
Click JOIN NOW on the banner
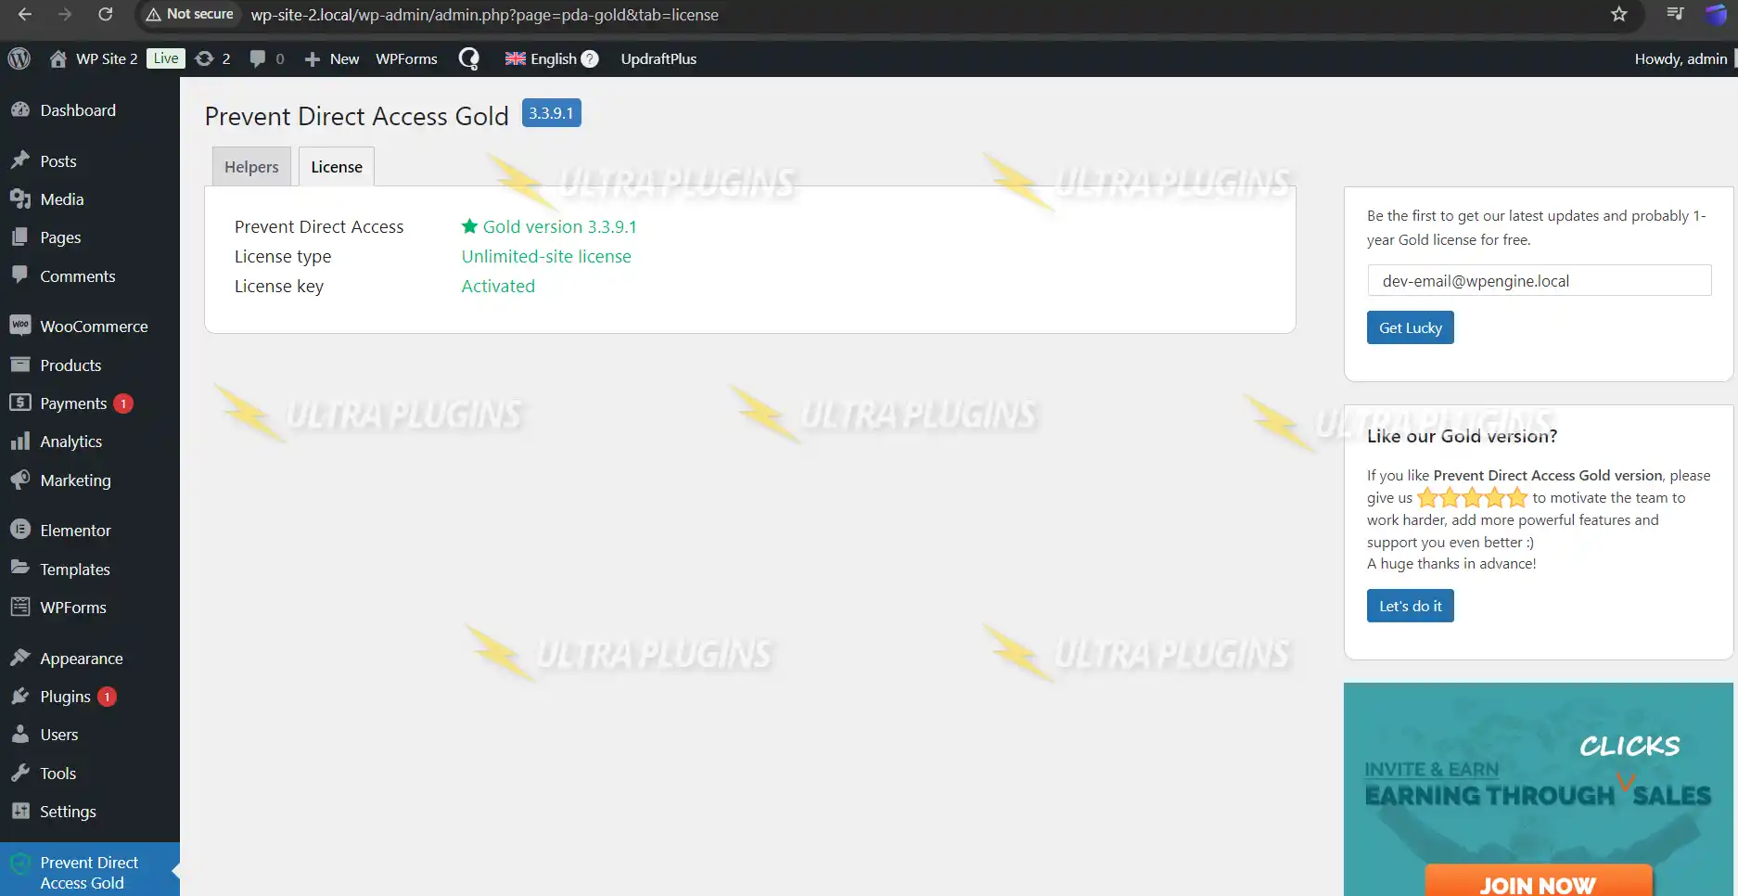[1538, 882]
